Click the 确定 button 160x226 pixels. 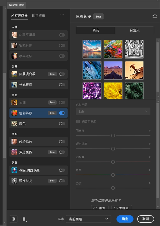pyautogui.click(x=125, y=219)
